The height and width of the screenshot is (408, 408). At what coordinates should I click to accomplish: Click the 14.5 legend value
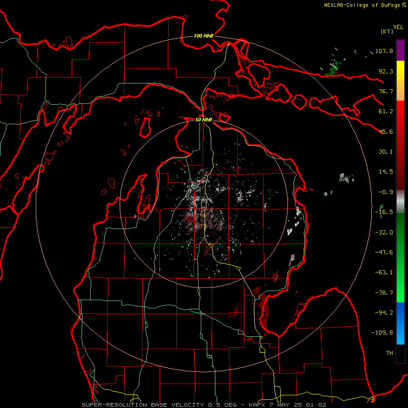tap(386, 172)
